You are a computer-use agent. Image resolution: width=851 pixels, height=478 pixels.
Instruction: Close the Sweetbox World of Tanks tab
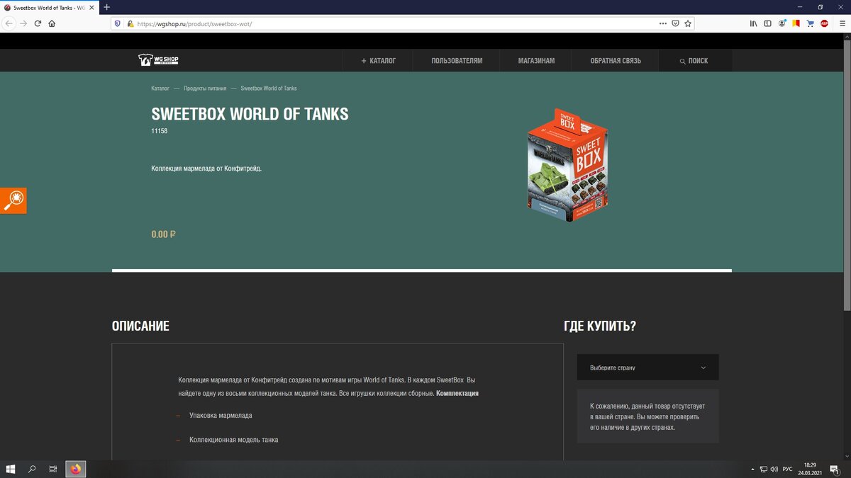(92, 7)
